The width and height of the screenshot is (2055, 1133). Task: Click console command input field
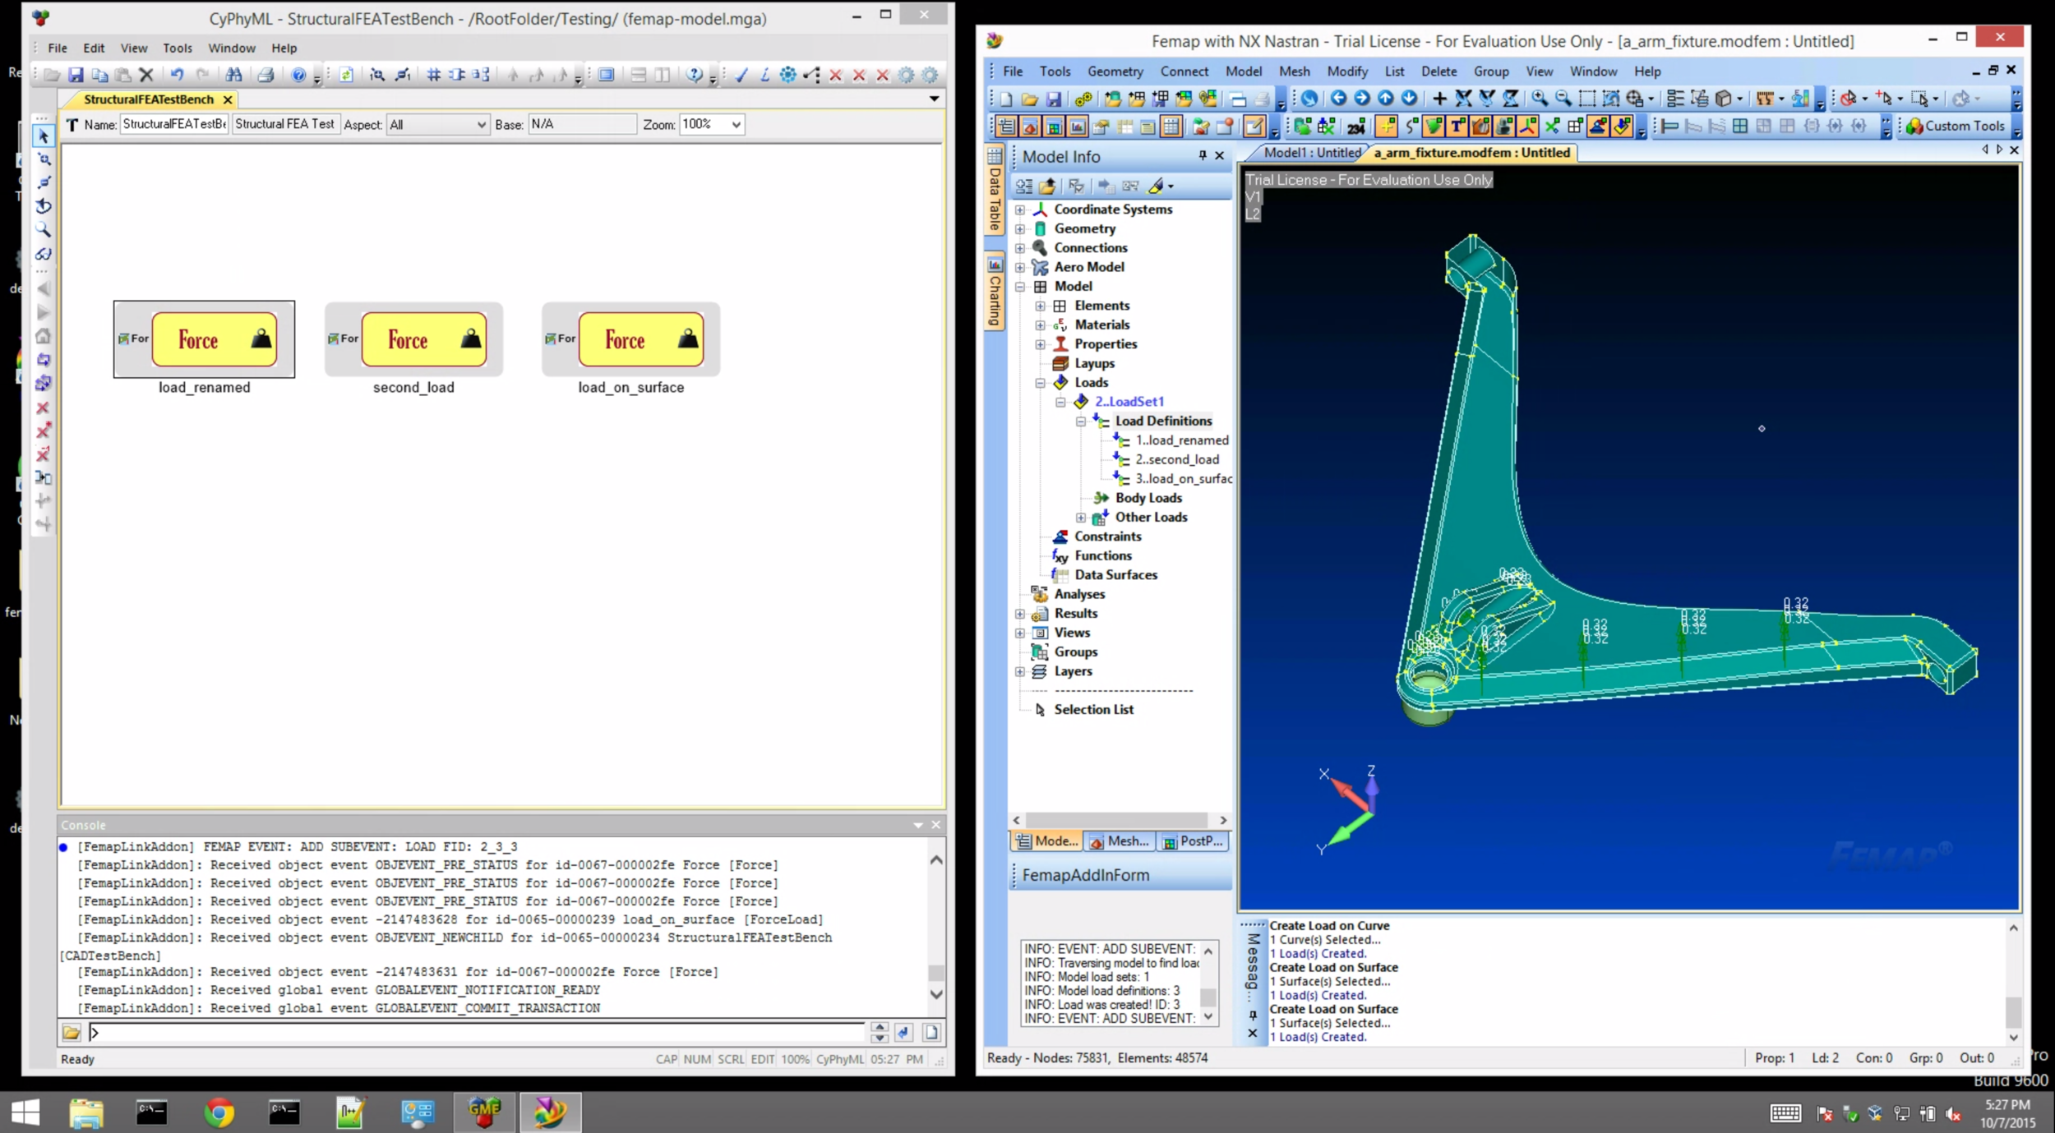pyautogui.click(x=477, y=1032)
